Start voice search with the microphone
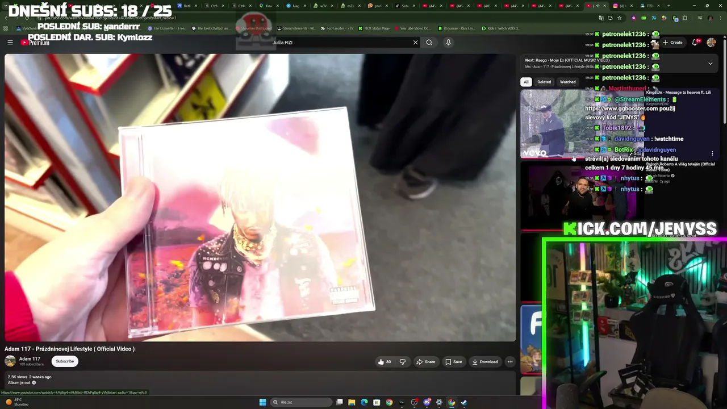The width and height of the screenshot is (727, 409). [x=448, y=43]
